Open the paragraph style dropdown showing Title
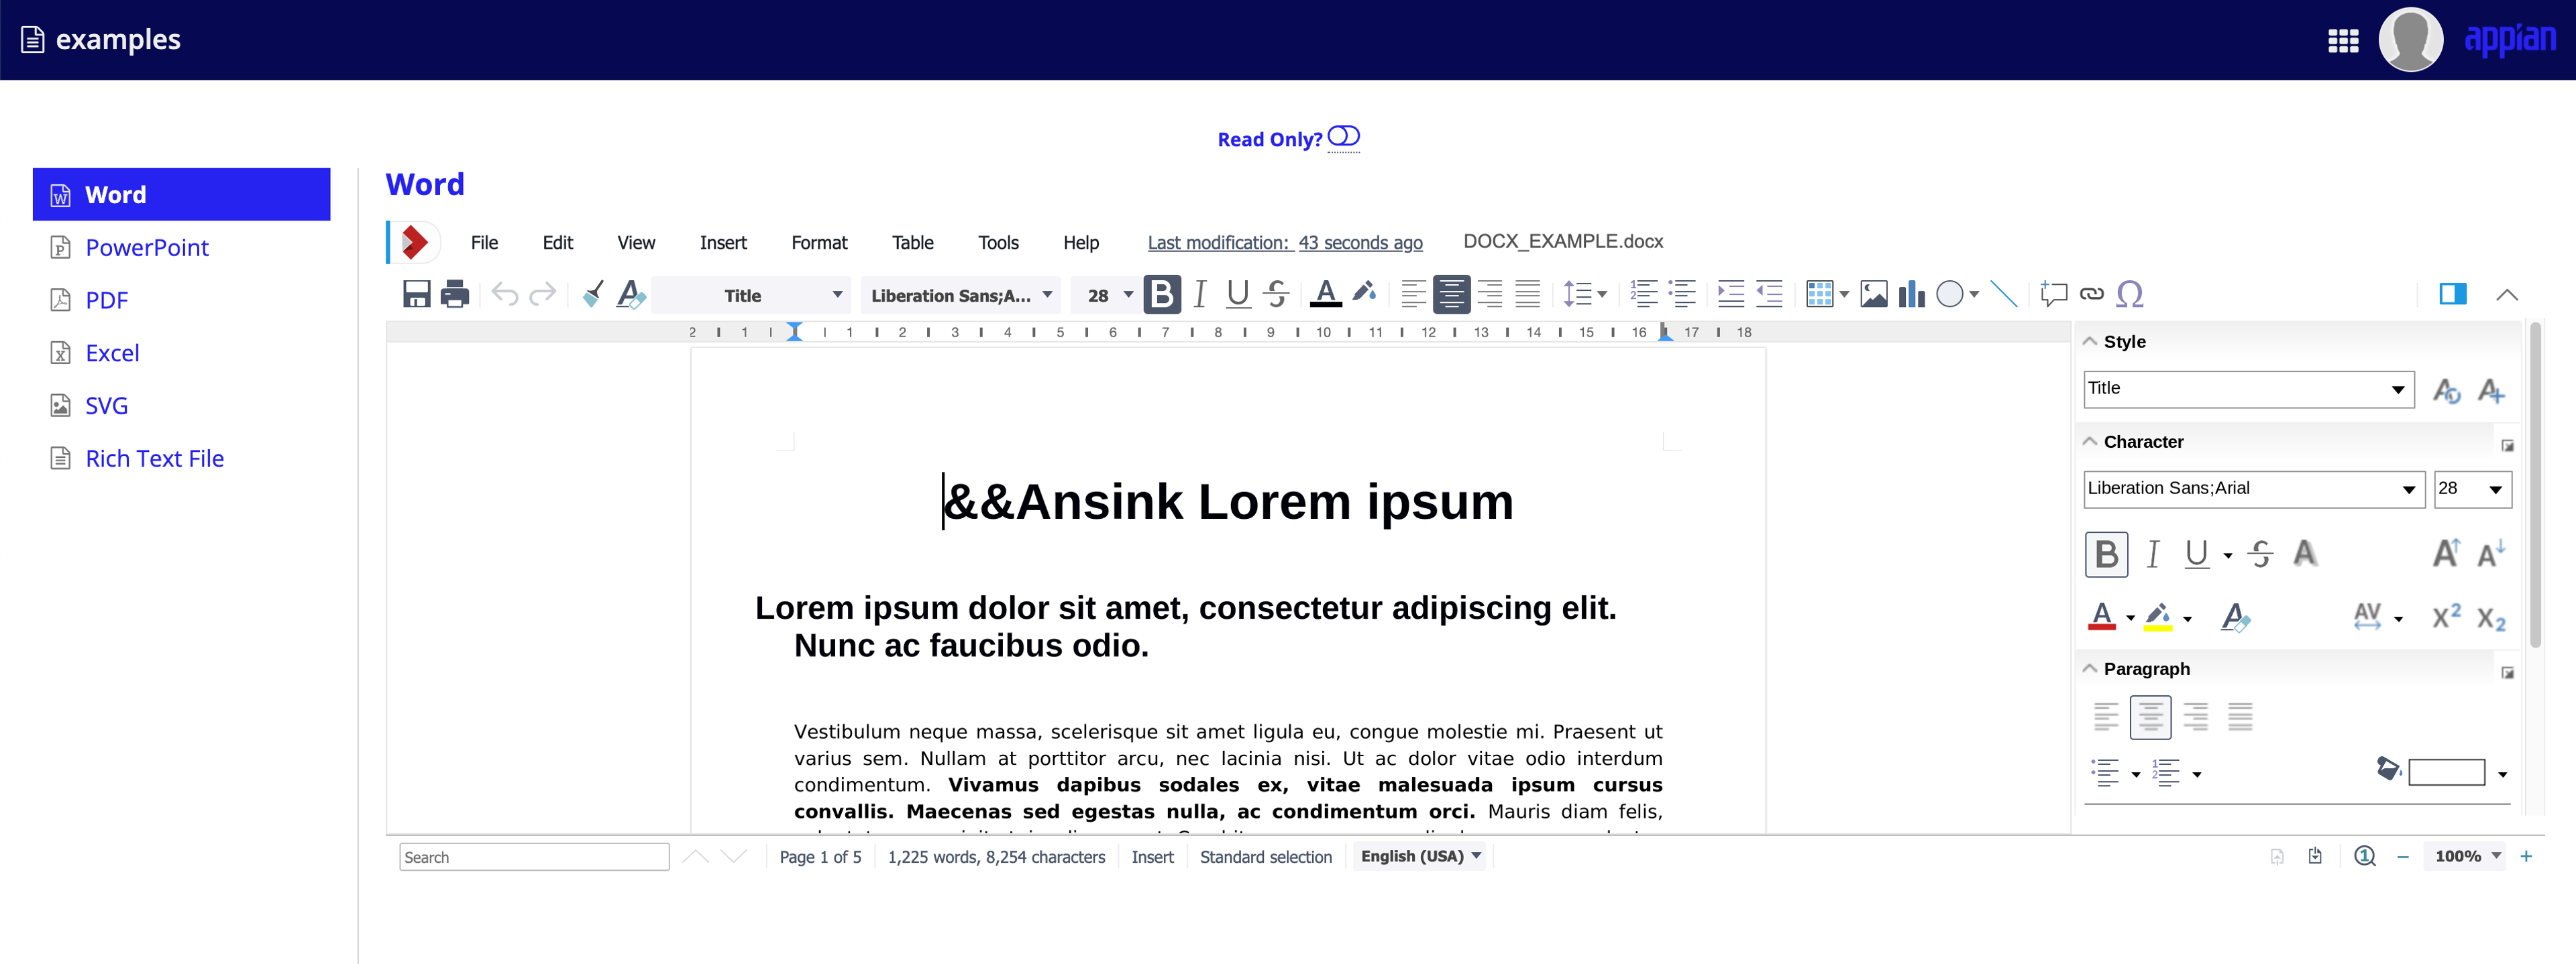 (750, 296)
